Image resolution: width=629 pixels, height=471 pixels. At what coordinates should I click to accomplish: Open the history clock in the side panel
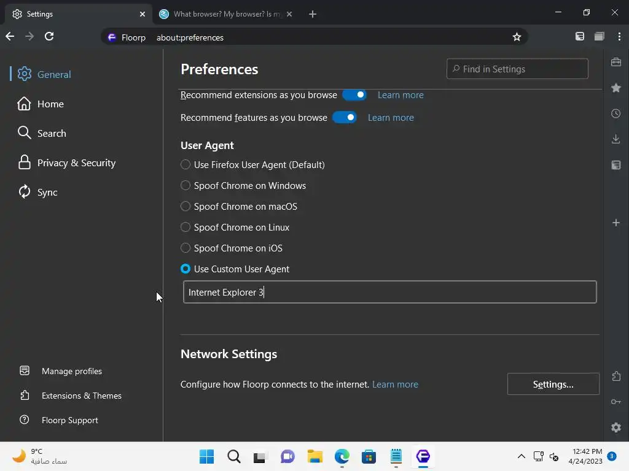616,113
